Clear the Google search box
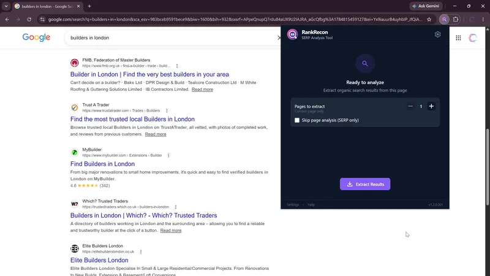The height and width of the screenshot is (276, 490). point(279,38)
